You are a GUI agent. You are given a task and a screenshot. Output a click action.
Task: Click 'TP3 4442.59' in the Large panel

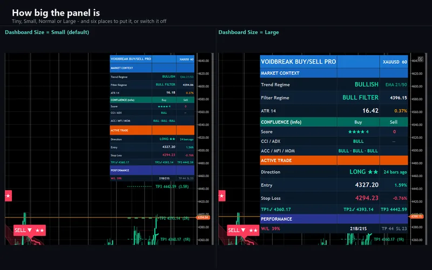pyautogui.click(x=394, y=210)
